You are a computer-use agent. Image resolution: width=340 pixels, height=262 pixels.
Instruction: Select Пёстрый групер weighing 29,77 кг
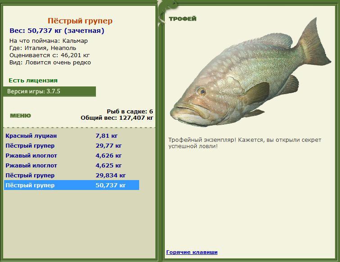[x=72, y=145]
